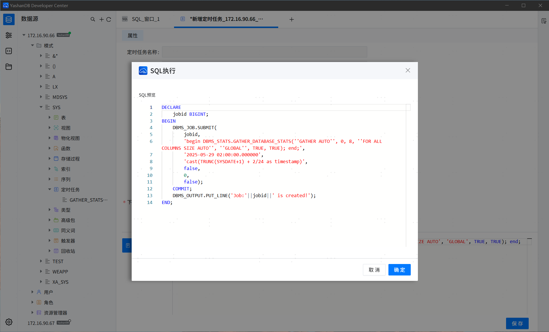Add a new tab with the plus icon
The image size is (549, 332).
tap(292, 19)
